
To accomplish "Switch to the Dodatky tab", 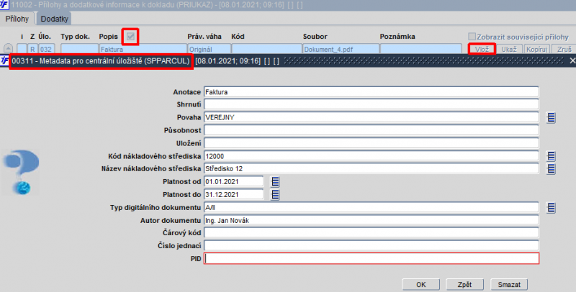I will (55, 19).
